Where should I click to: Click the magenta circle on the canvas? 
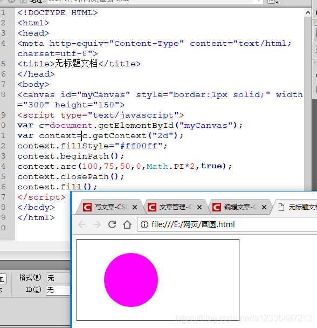(131, 280)
